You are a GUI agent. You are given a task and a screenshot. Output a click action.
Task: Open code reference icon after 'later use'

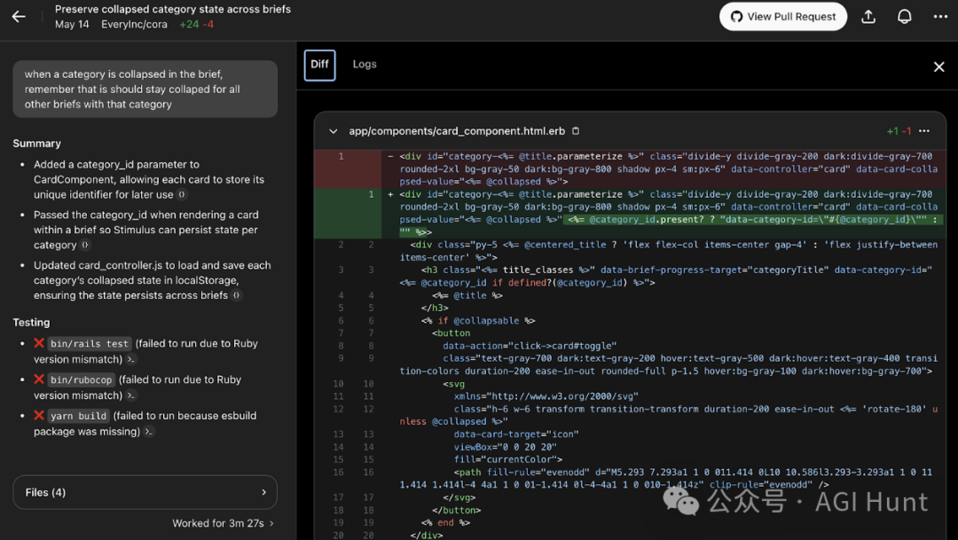[182, 194]
